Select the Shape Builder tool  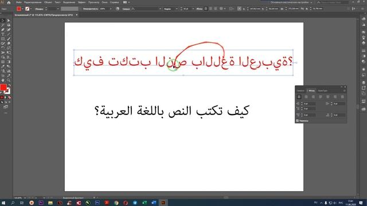pos(3,57)
